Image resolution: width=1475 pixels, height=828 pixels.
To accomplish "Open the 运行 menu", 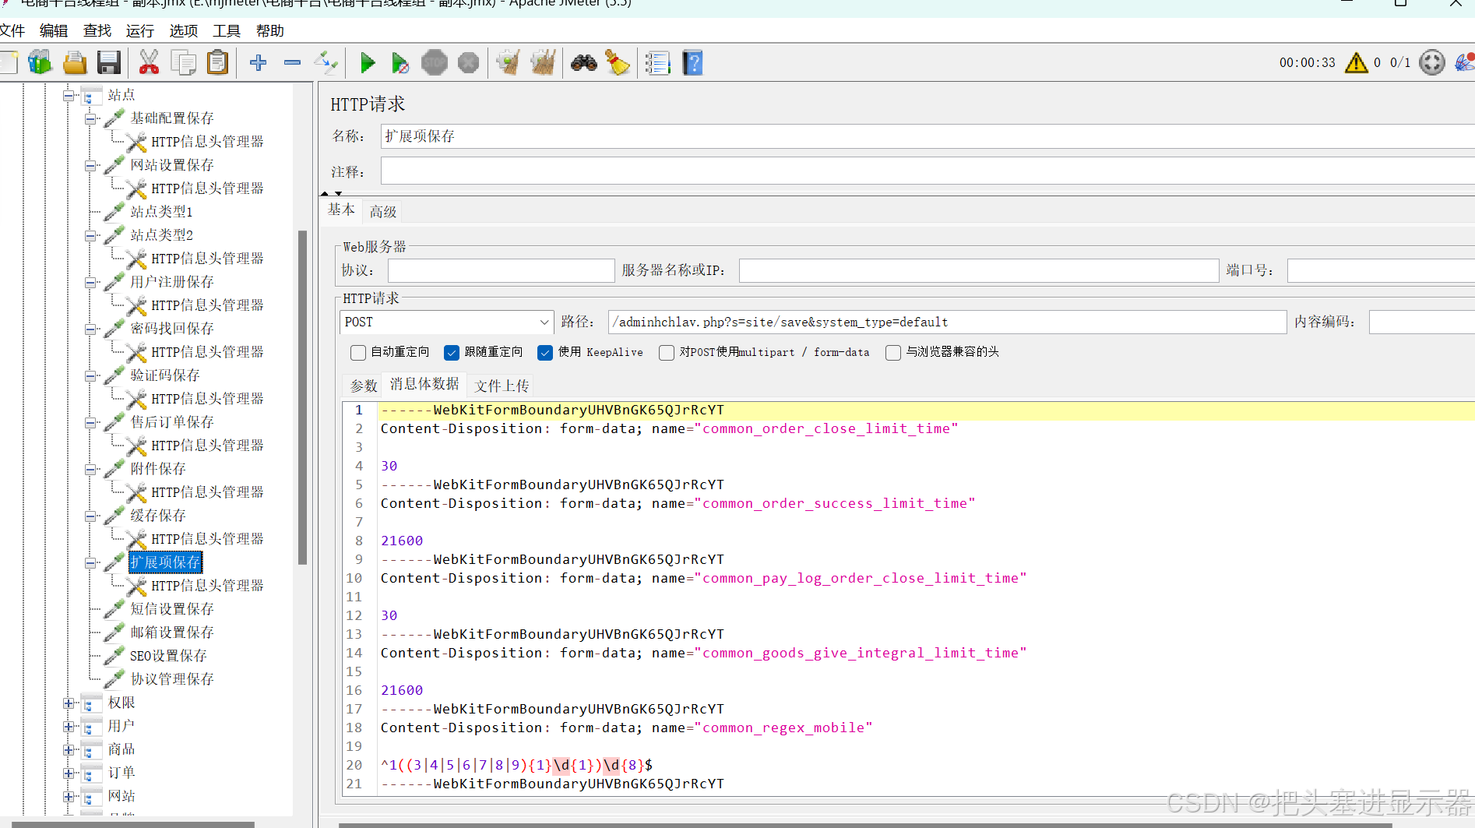I will 140,30.
